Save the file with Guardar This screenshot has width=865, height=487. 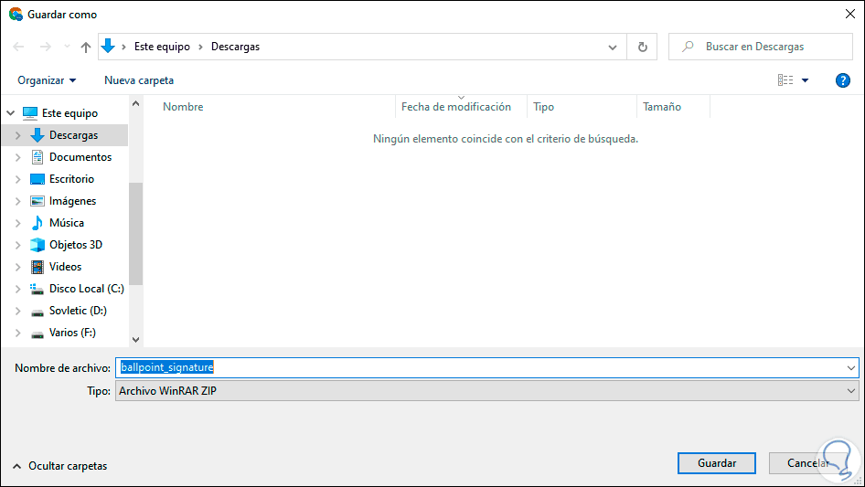(717, 463)
